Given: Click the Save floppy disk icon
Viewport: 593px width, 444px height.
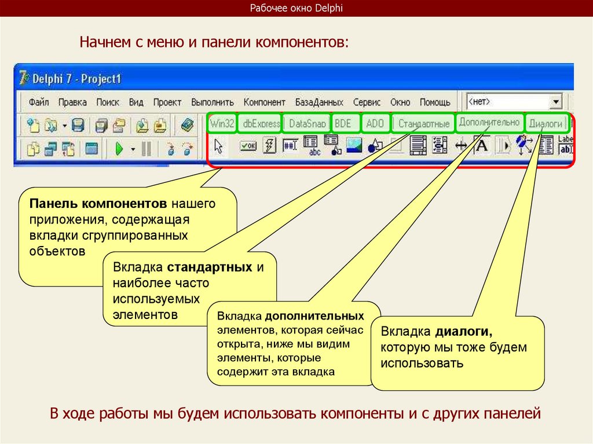Looking at the screenshot, I should (78, 125).
